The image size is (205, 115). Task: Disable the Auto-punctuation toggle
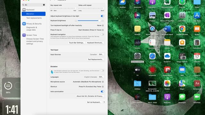point(102,92)
